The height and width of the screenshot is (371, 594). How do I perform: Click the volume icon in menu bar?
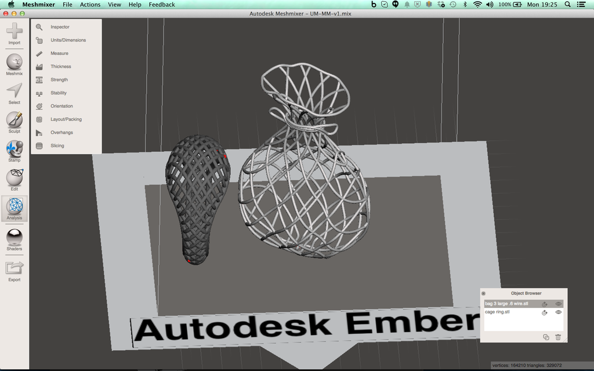[x=490, y=5]
